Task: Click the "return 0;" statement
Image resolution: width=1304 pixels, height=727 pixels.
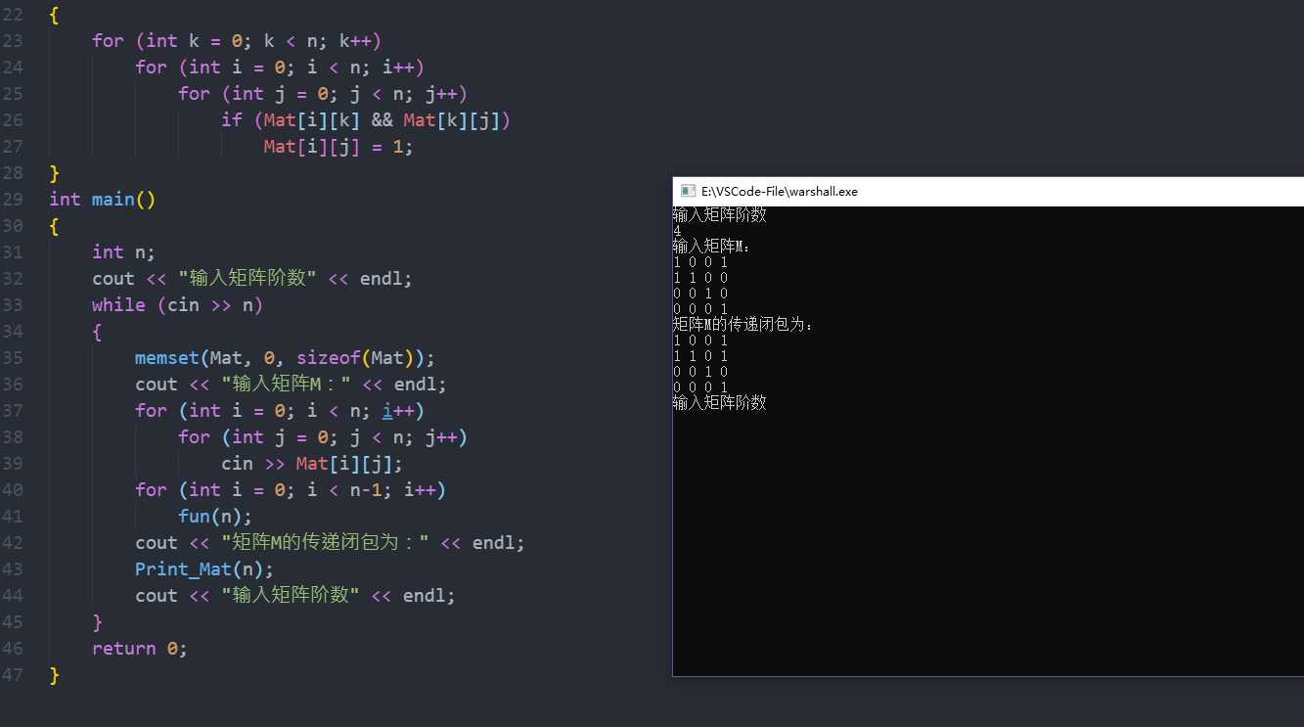Action: click(x=140, y=649)
